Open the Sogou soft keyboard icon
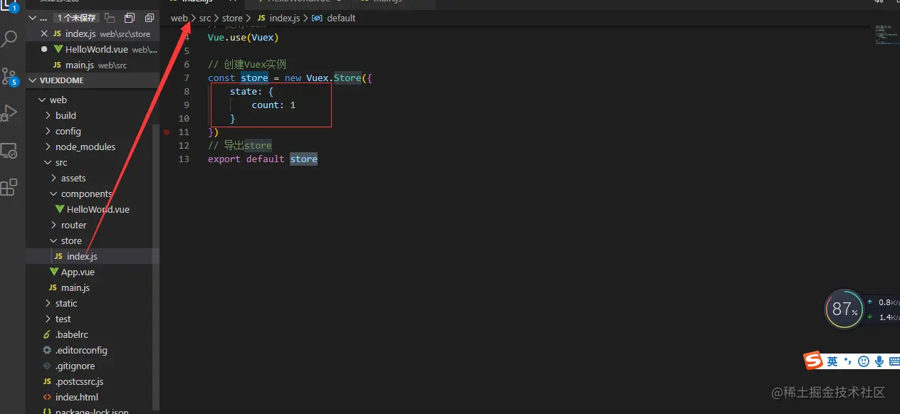 pyautogui.click(x=895, y=361)
